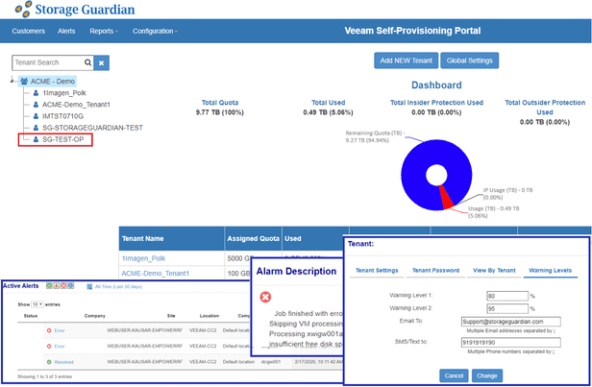Click red status icon of second Error alert
Image resolution: width=592 pixels, height=387 pixels.
point(49,347)
